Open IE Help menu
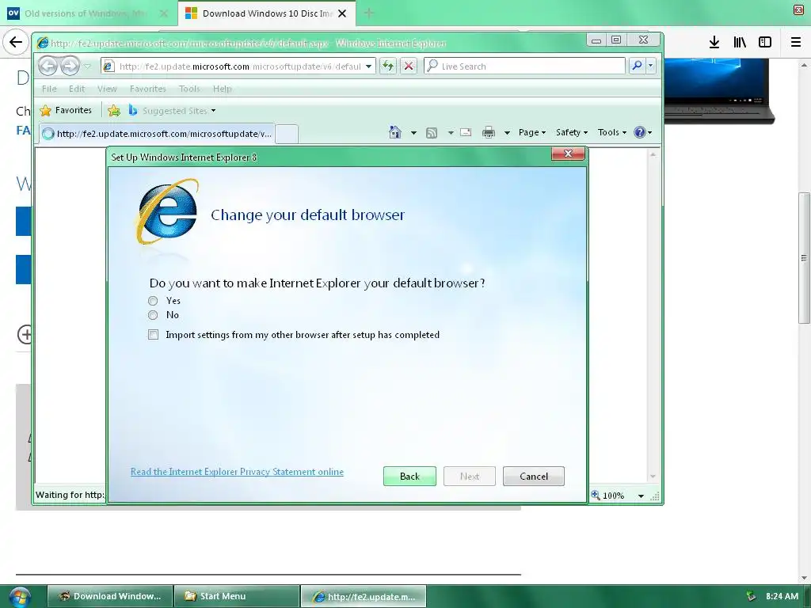The width and height of the screenshot is (811, 608). click(223, 89)
